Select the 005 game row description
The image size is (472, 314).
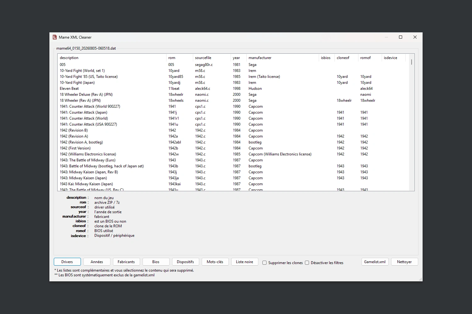click(63, 65)
